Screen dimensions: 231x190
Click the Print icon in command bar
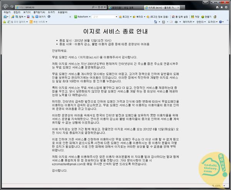(x=176, y=22)
